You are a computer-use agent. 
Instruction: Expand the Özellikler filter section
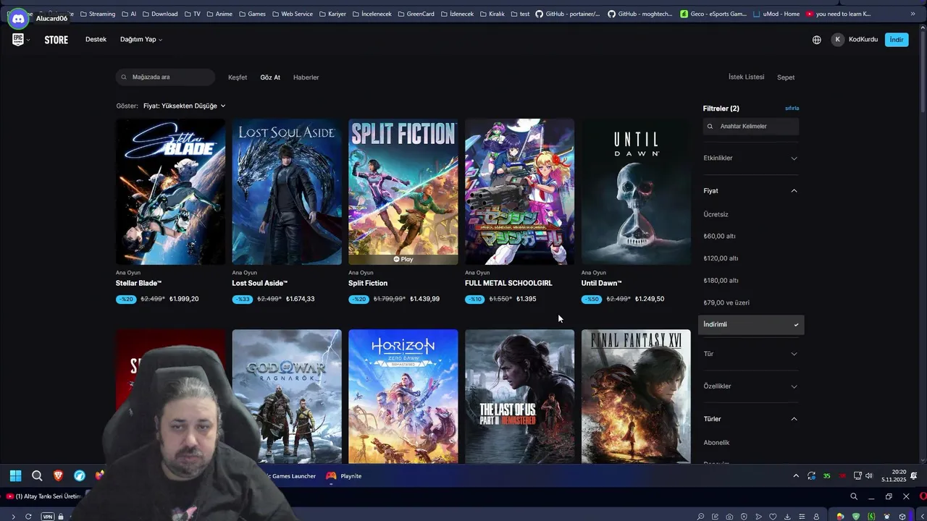pos(751,386)
